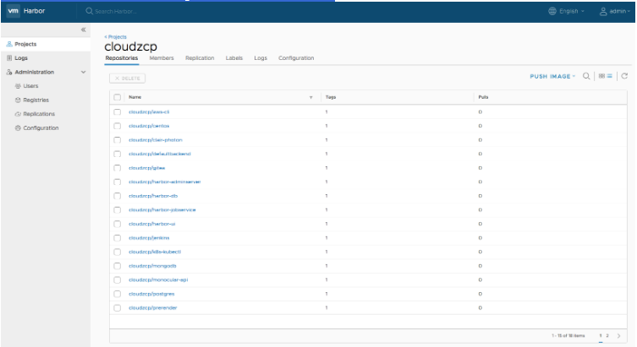Sort by the Tags column header
This screenshot has width=637, height=347.
pos(331,97)
